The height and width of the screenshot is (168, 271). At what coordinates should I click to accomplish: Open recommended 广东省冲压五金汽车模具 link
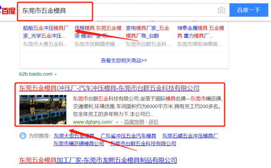coord(128,136)
